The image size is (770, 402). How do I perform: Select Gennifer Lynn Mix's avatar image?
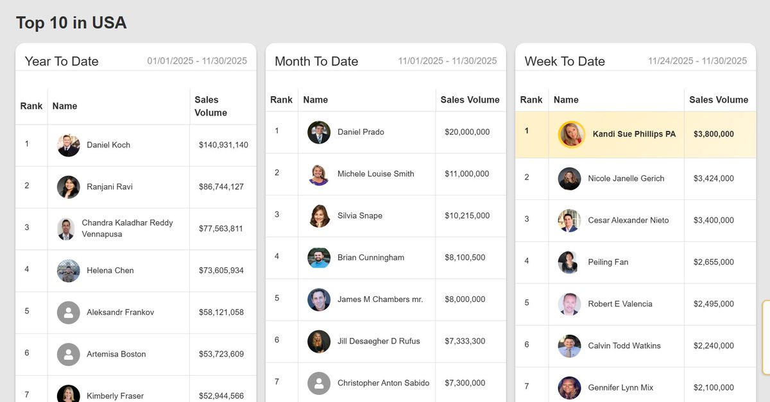tap(569, 387)
